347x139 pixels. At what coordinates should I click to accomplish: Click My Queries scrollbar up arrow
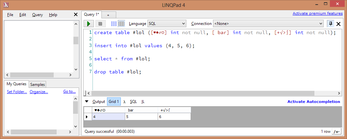(x=76, y=98)
